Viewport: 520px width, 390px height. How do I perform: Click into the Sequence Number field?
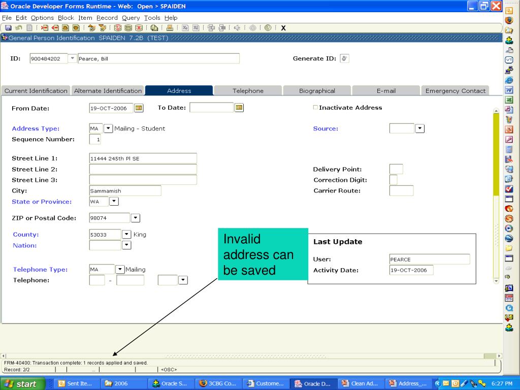tap(95, 139)
